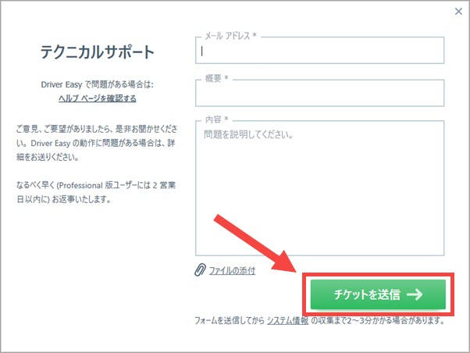Click the メール アドレス input field
470x353 pixels.
click(320, 51)
